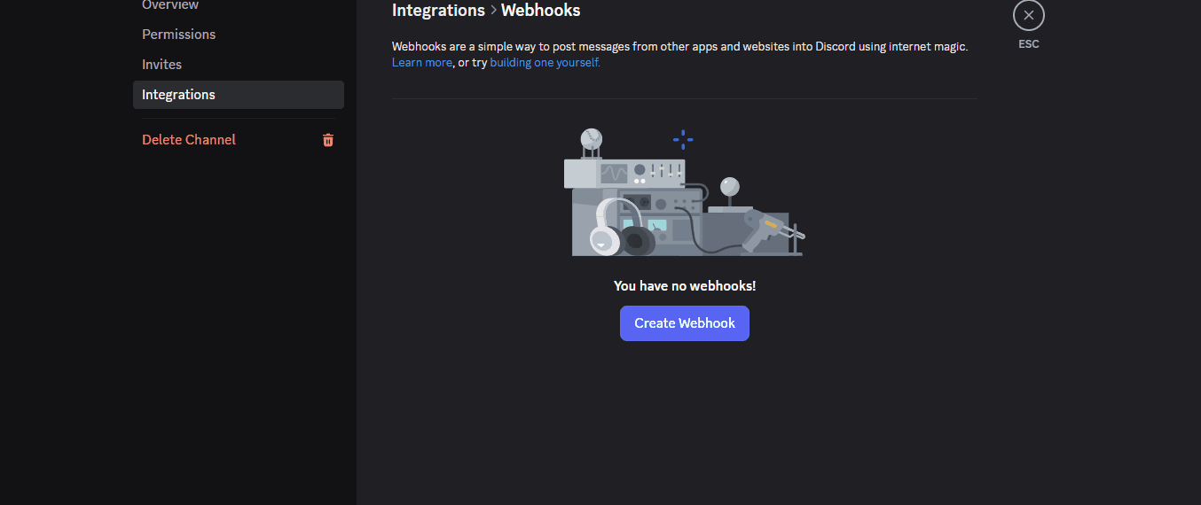Click the Create Webhook button

click(x=685, y=323)
